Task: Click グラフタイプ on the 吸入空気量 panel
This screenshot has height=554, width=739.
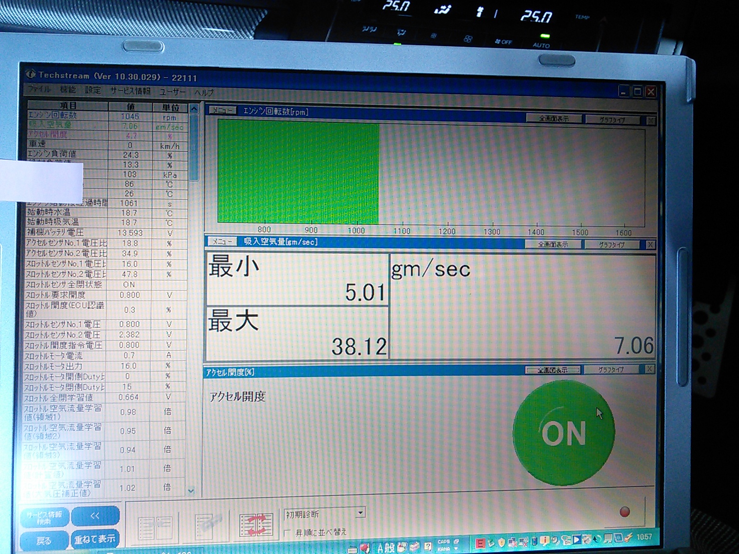Action: coord(612,245)
